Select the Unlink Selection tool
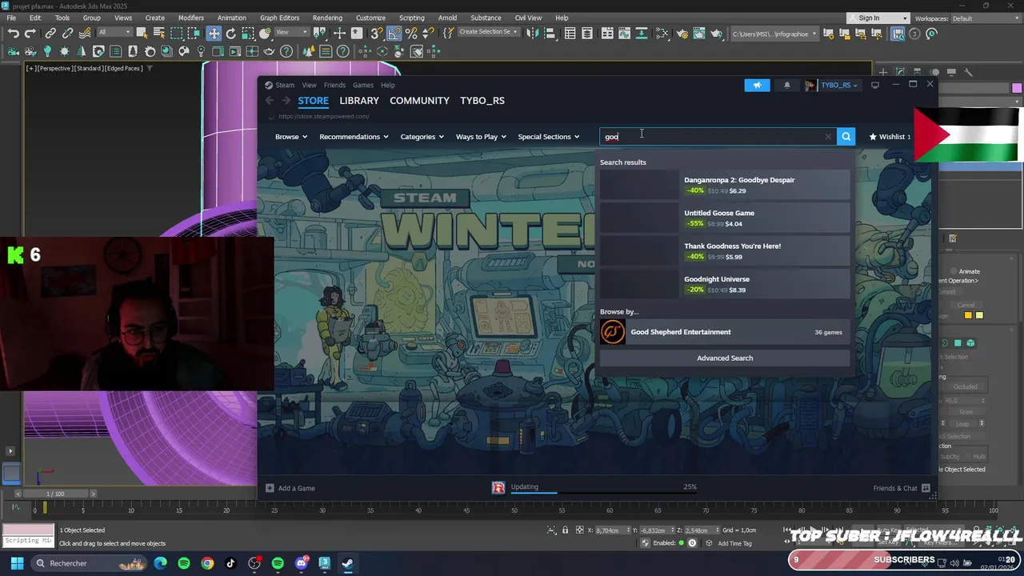The width and height of the screenshot is (1024, 576). pos(67,34)
